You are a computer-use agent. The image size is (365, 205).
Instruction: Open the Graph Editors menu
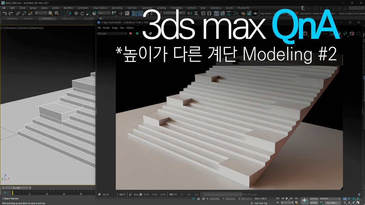(100, 8)
